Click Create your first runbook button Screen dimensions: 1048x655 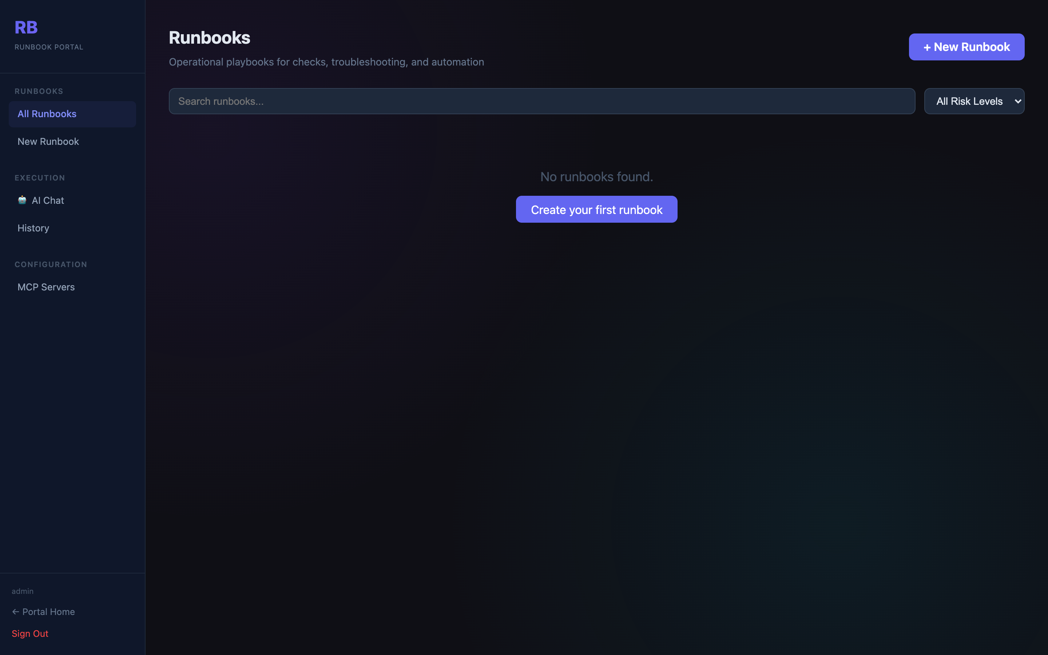(596, 210)
